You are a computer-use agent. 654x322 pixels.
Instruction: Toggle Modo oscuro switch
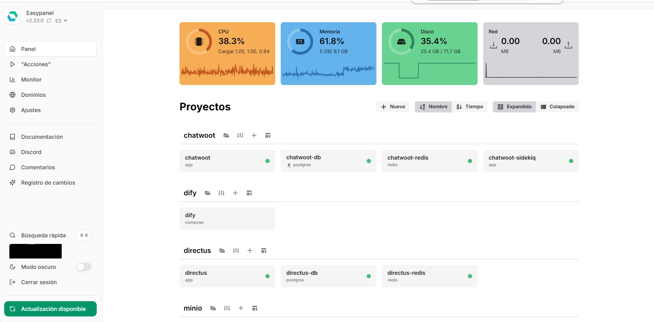[84, 267]
